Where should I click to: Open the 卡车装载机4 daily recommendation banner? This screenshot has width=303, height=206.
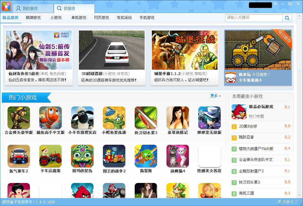[x=258, y=50]
